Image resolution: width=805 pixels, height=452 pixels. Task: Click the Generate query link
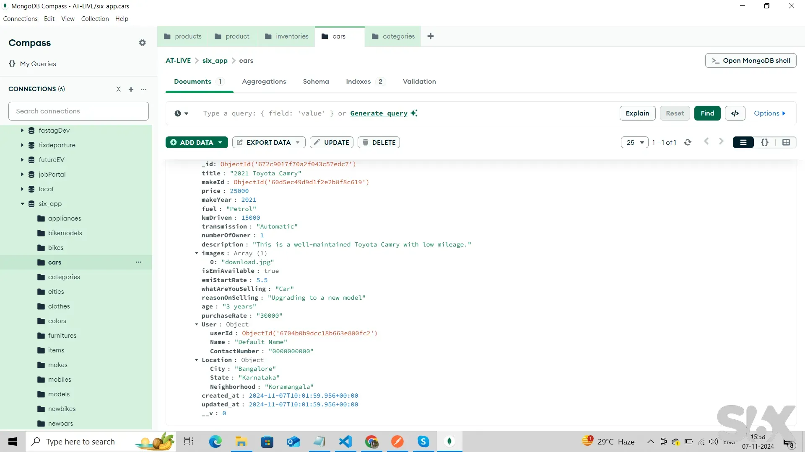click(x=379, y=113)
